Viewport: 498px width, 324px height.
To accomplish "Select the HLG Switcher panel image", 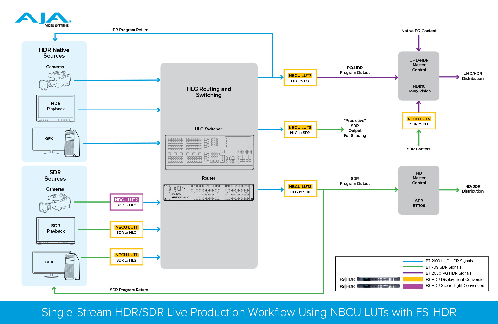I will pos(209,152).
